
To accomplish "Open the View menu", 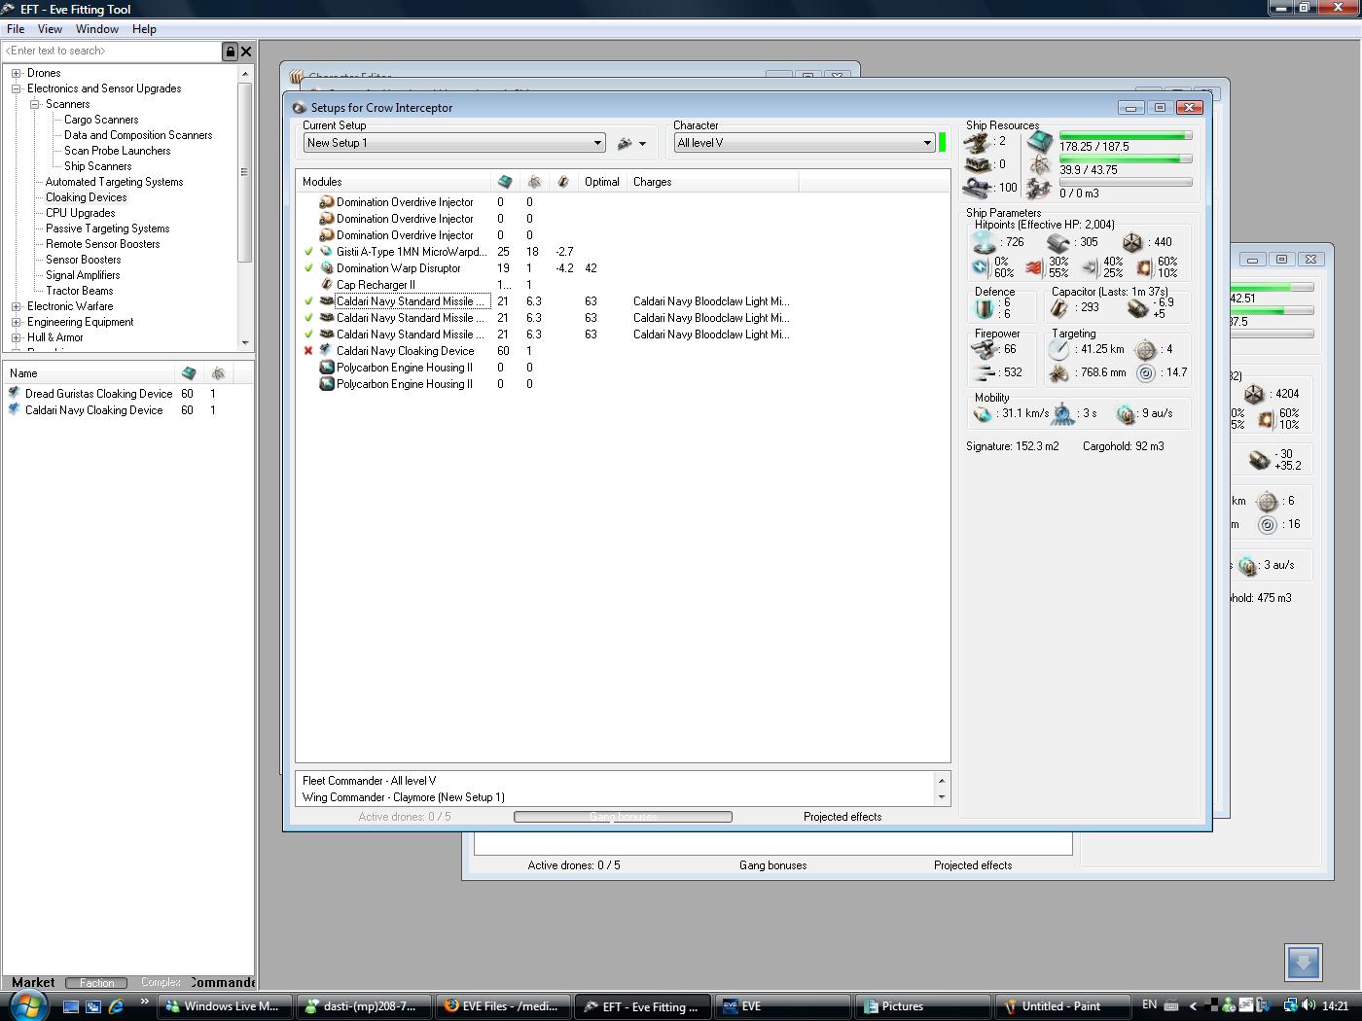I will [50, 29].
